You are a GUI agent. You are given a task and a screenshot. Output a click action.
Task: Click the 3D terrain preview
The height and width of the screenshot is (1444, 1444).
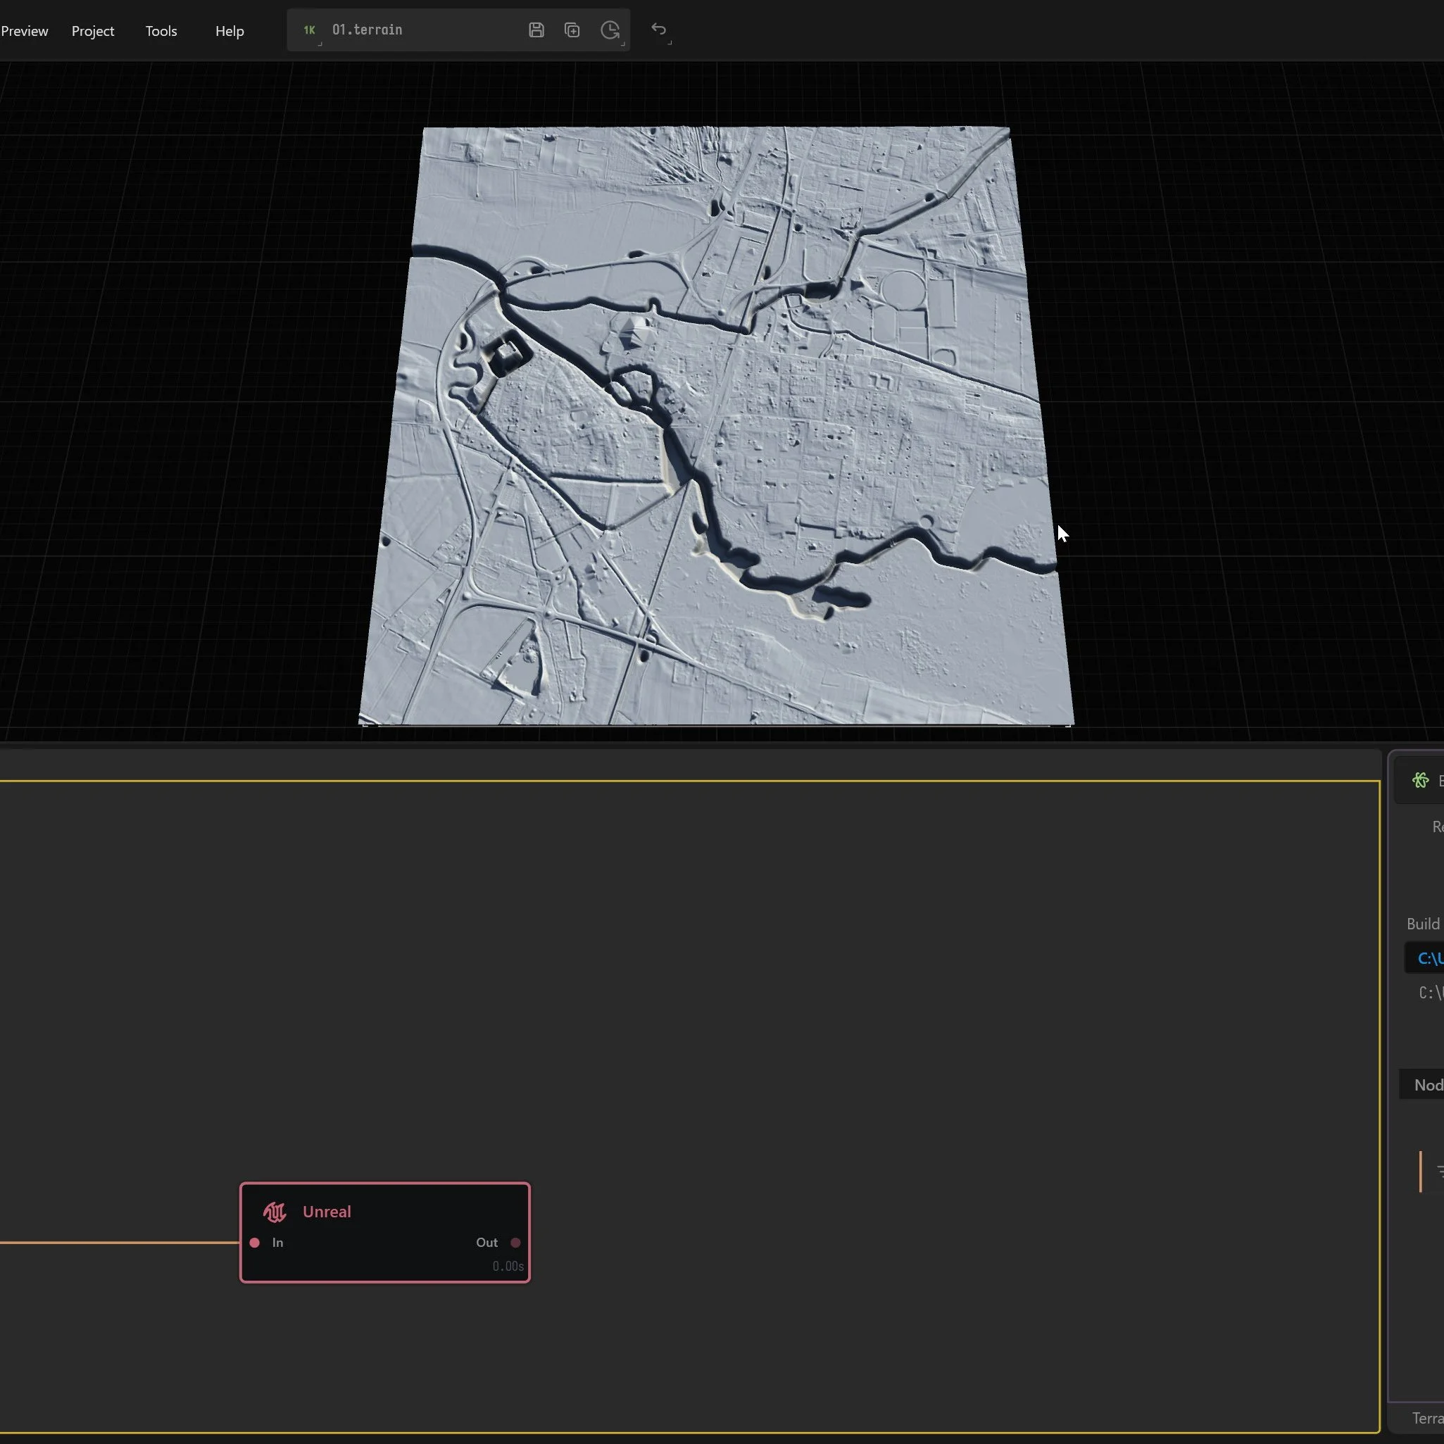715,426
